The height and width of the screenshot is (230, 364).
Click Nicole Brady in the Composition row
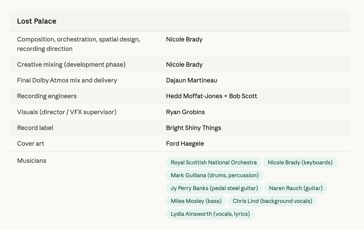pos(184,39)
